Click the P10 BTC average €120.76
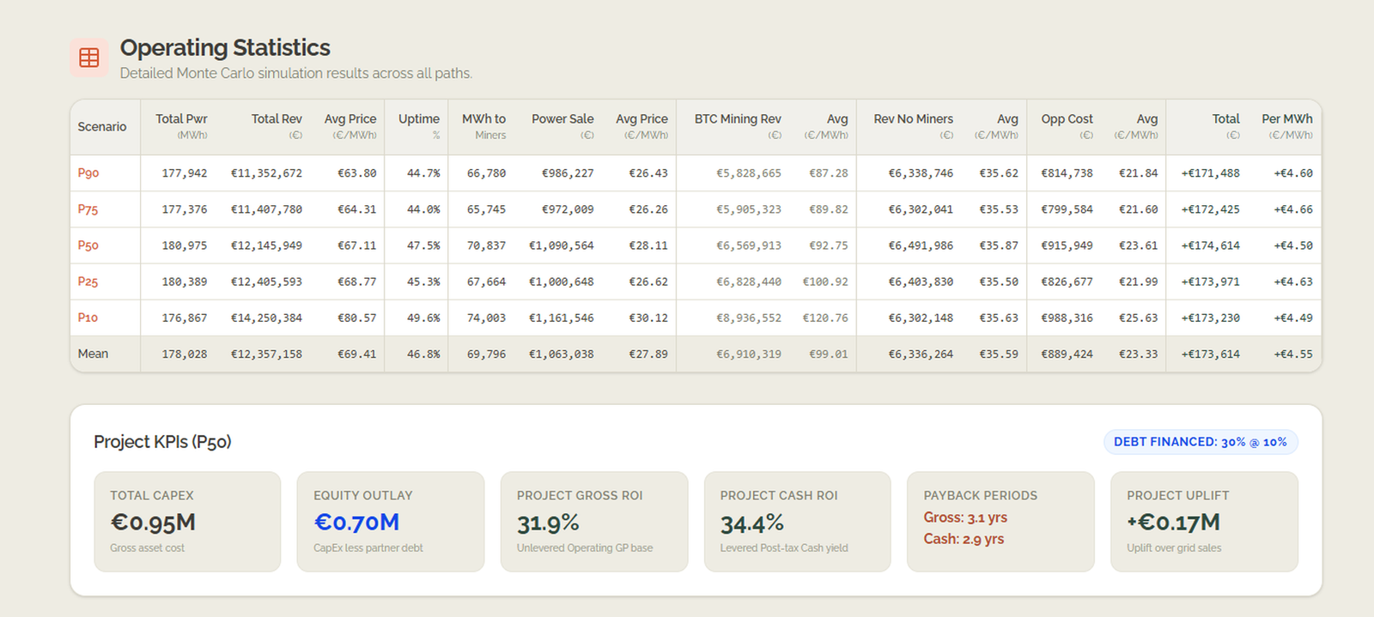 coord(825,318)
